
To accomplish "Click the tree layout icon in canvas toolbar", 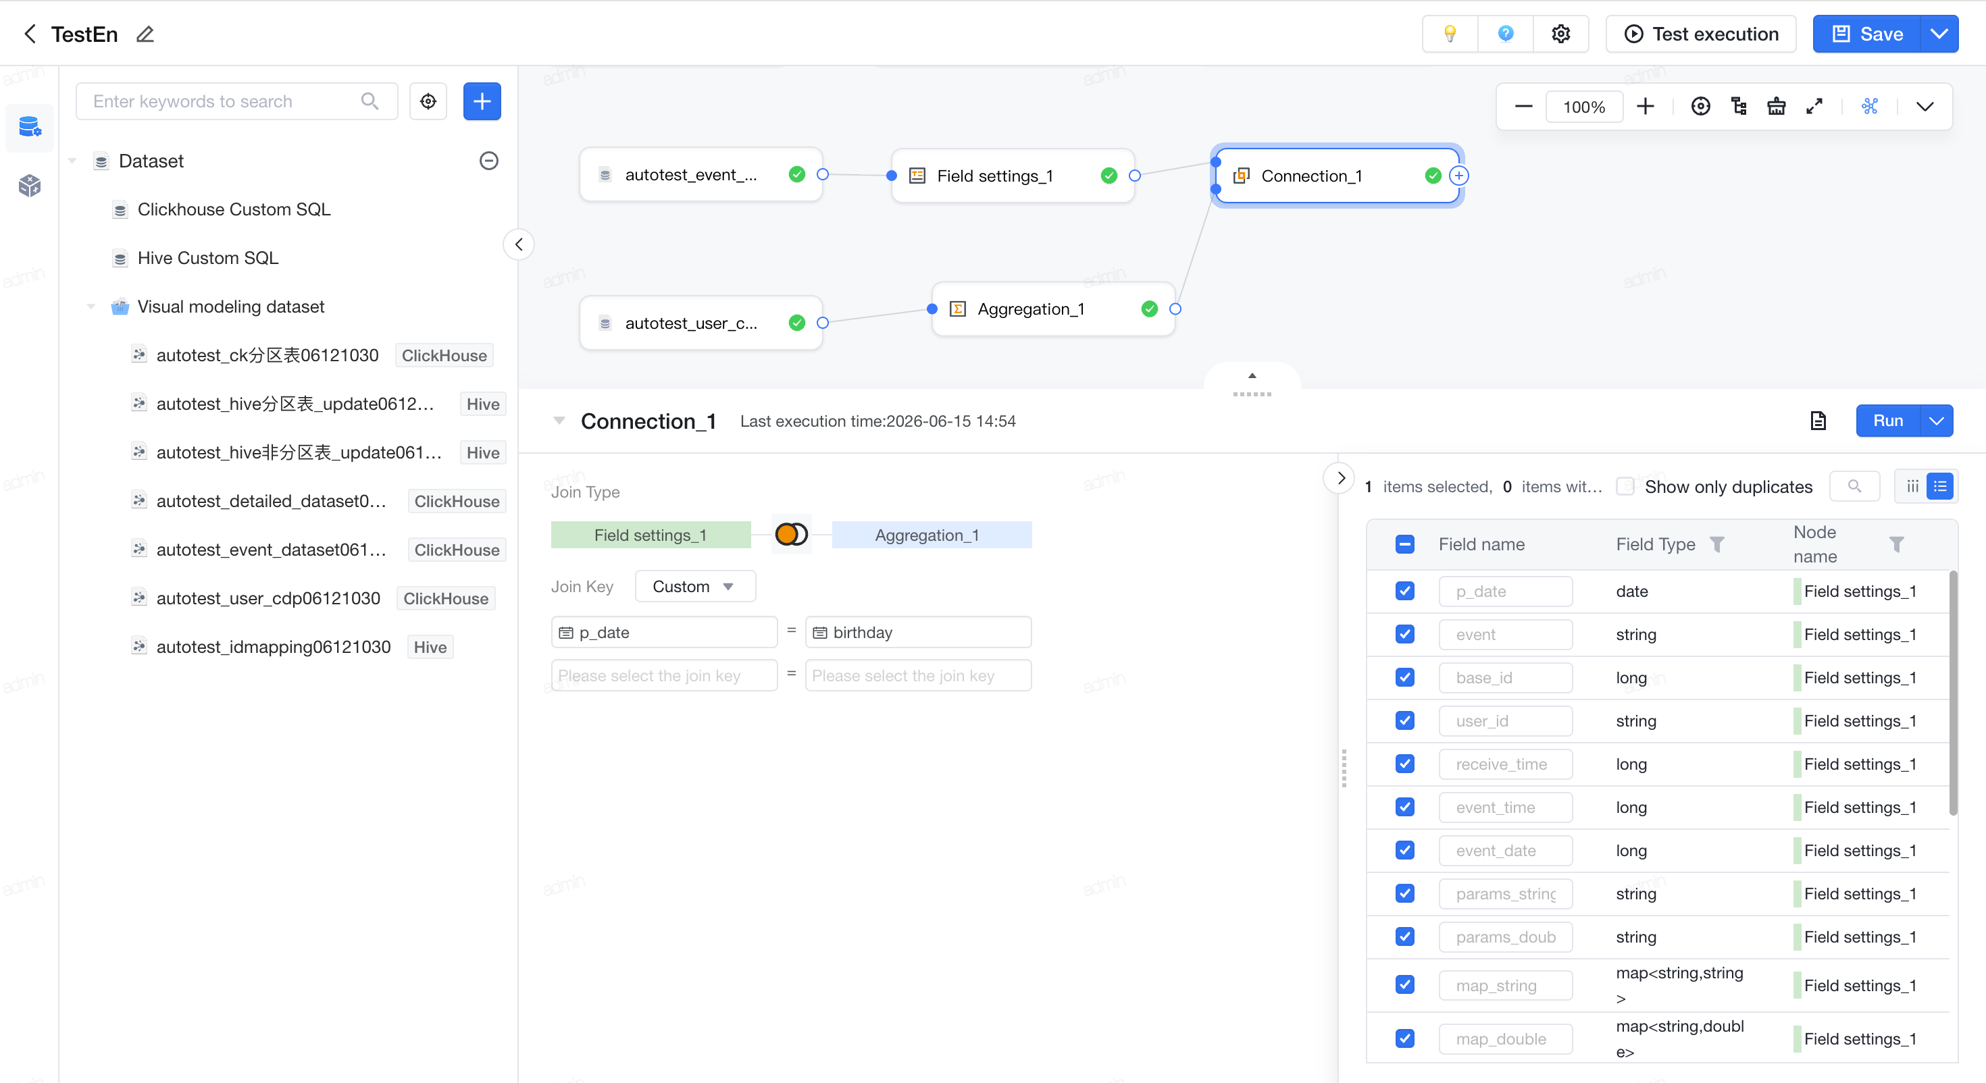I will pyautogui.click(x=1739, y=107).
